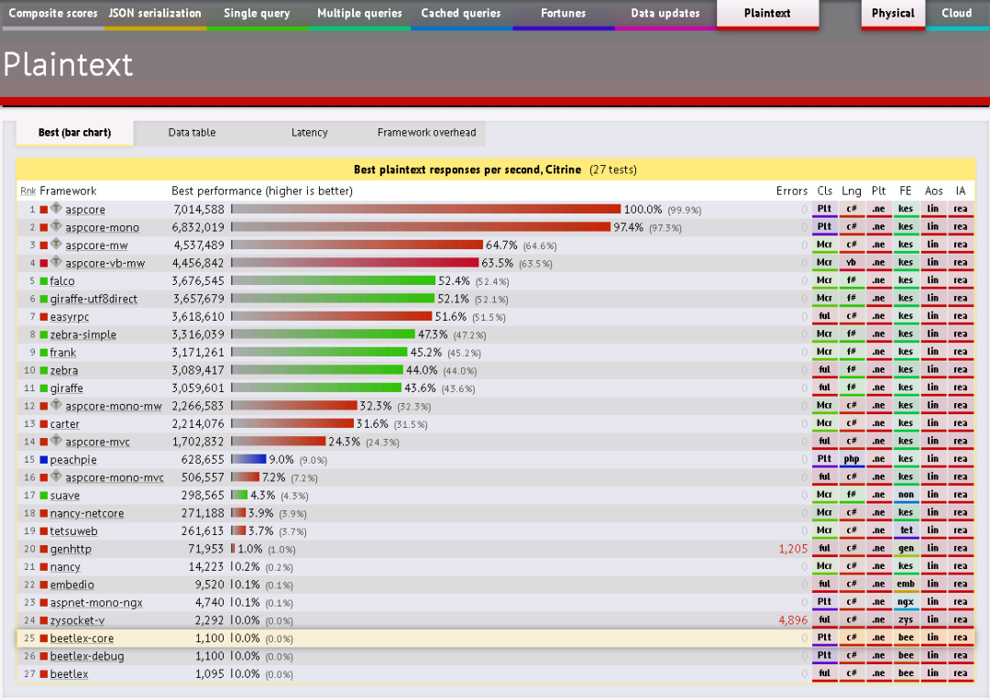Open the Single query tab
Viewport: 990px width, 700px height.
coord(257,13)
